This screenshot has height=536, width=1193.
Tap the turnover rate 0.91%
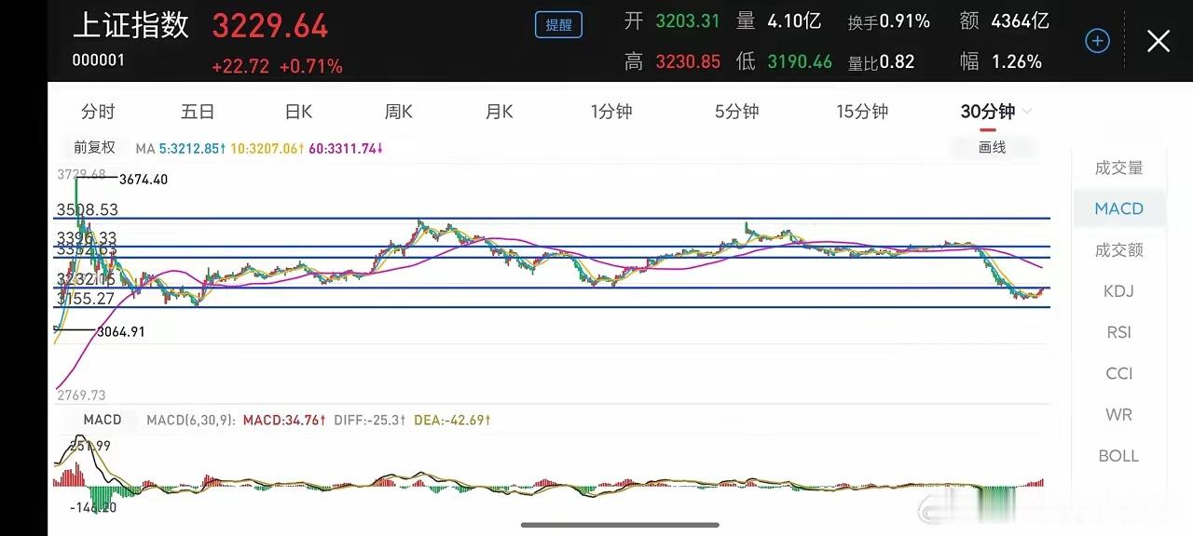coord(905,21)
